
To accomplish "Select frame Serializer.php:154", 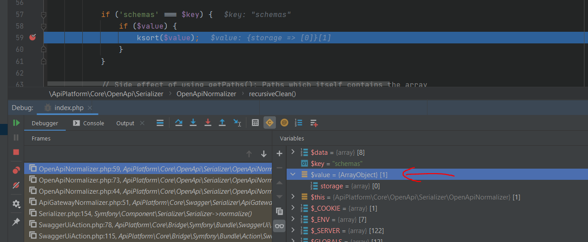I will tap(148, 213).
